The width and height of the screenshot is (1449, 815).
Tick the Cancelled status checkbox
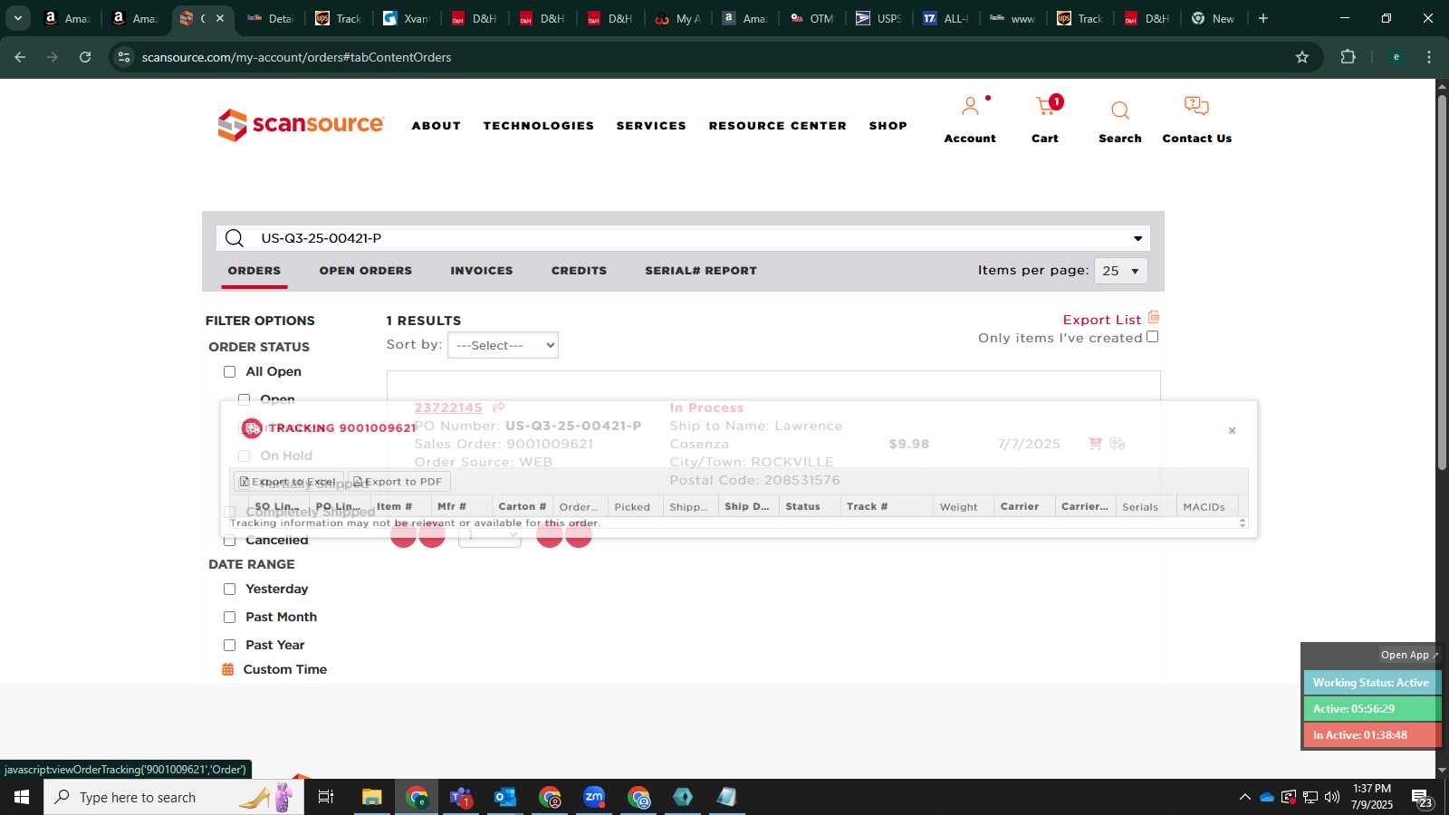pos(229,541)
